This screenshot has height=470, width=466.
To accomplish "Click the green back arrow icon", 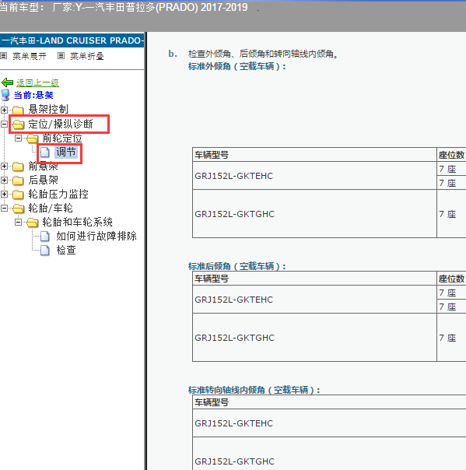I will (7, 82).
